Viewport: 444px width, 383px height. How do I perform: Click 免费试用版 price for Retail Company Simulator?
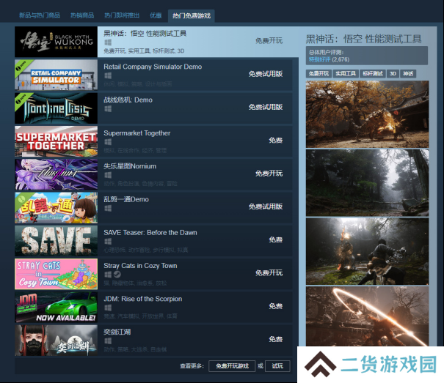coord(266,74)
